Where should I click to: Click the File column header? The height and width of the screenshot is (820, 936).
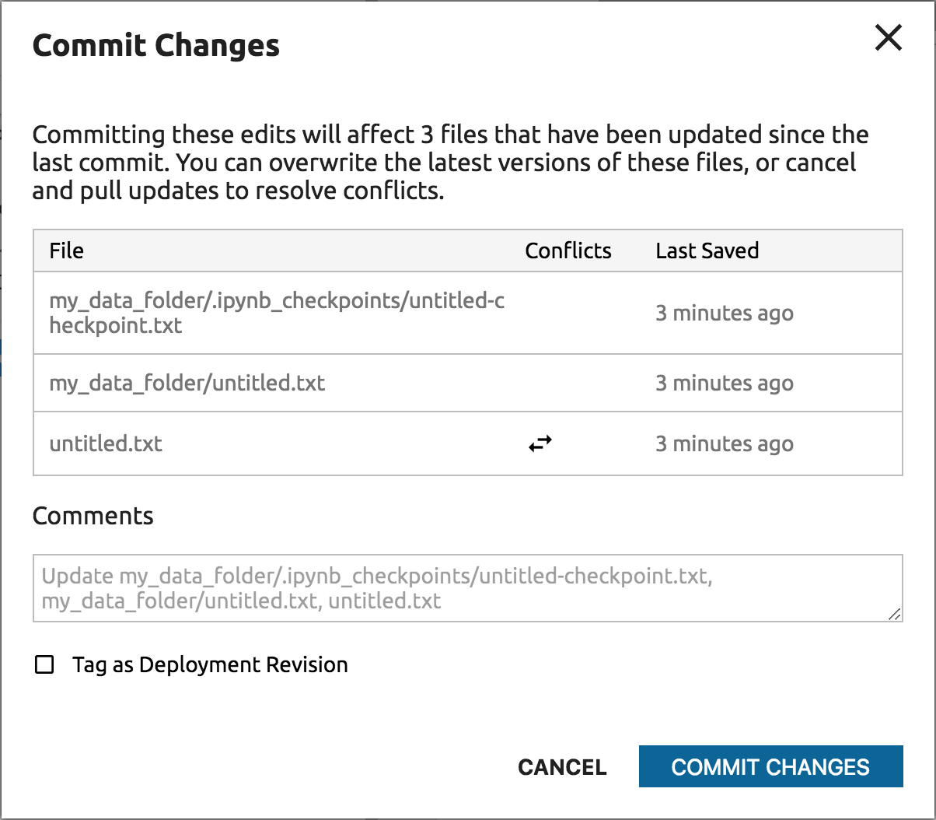pos(67,251)
